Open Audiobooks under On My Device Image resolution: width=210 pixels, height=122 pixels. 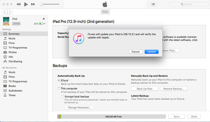[x=24, y=91]
